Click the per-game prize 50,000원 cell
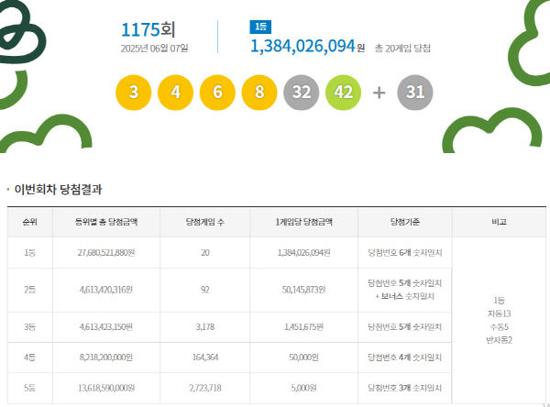The width and height of the screenshot is (550, 407). pyautogui.click(x=303, y=357)
